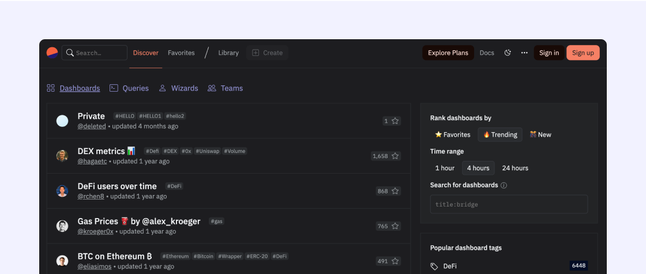Open the BTC on Ethereum dashboard
This screenshot has height=274, width=646.
coord(115,256)
